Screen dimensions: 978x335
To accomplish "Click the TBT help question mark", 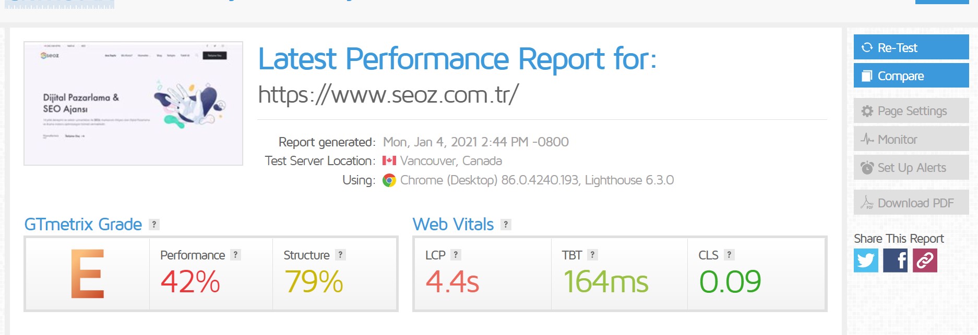I will tap(592, 255).
